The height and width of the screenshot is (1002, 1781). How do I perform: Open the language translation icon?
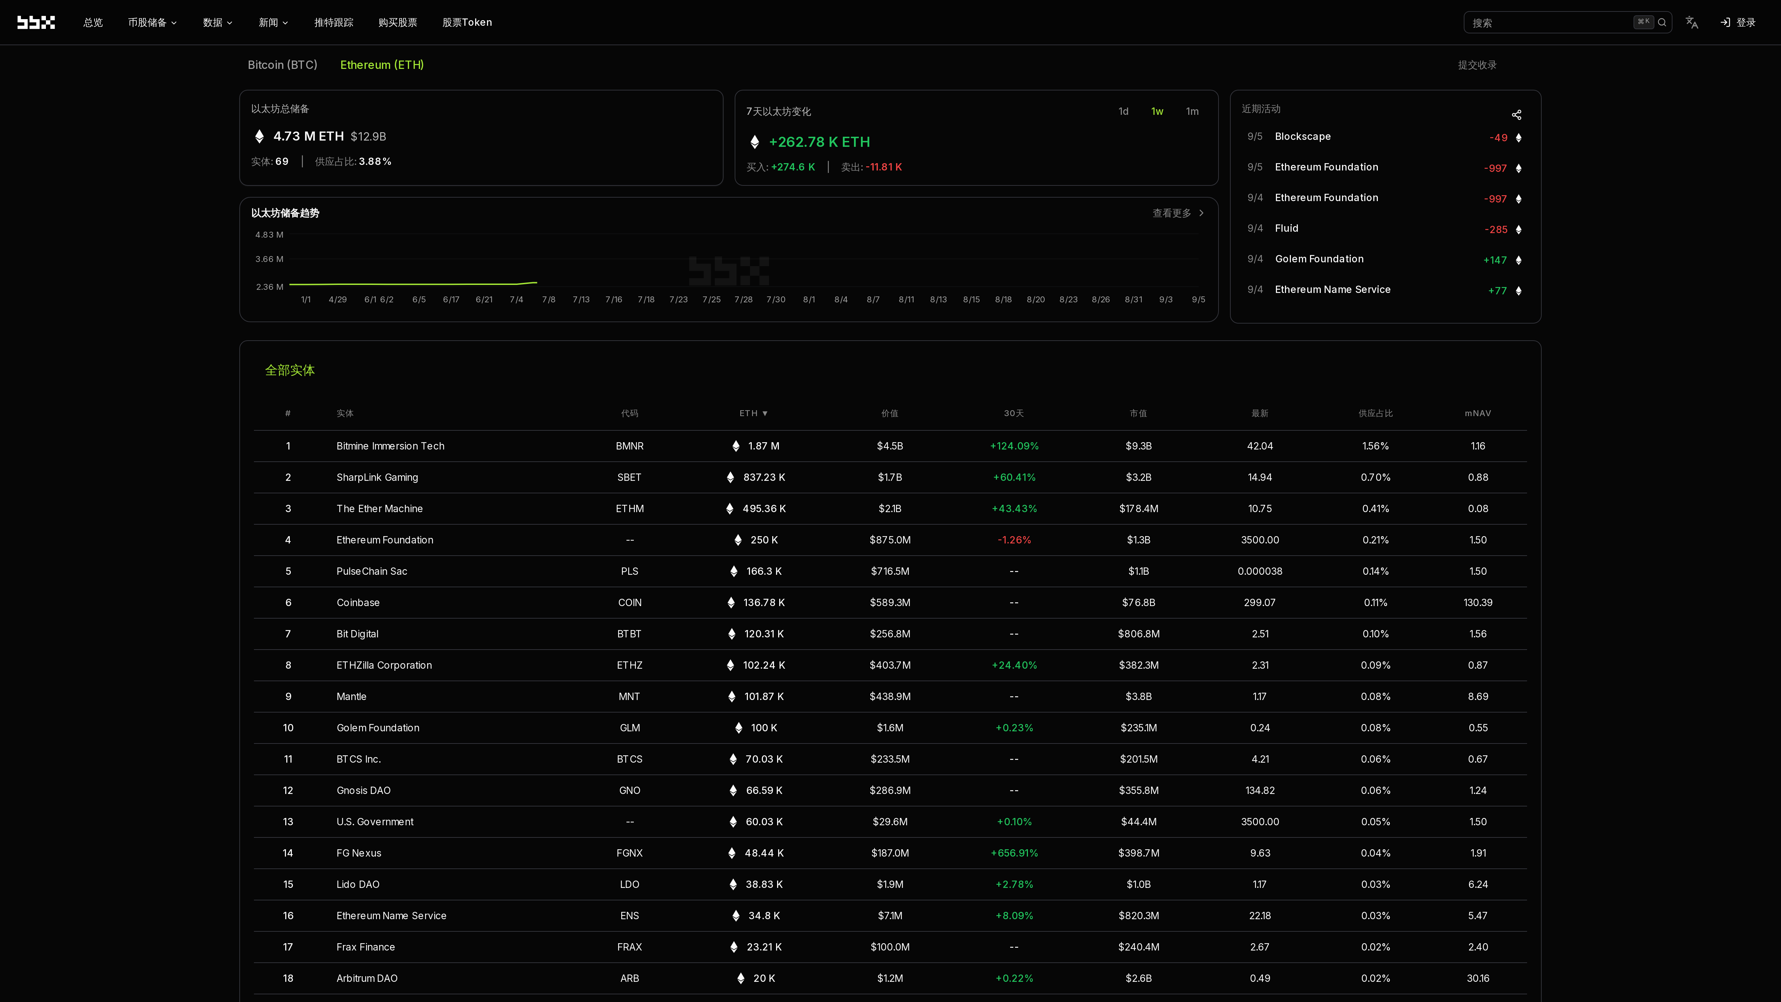point(1692,22)
